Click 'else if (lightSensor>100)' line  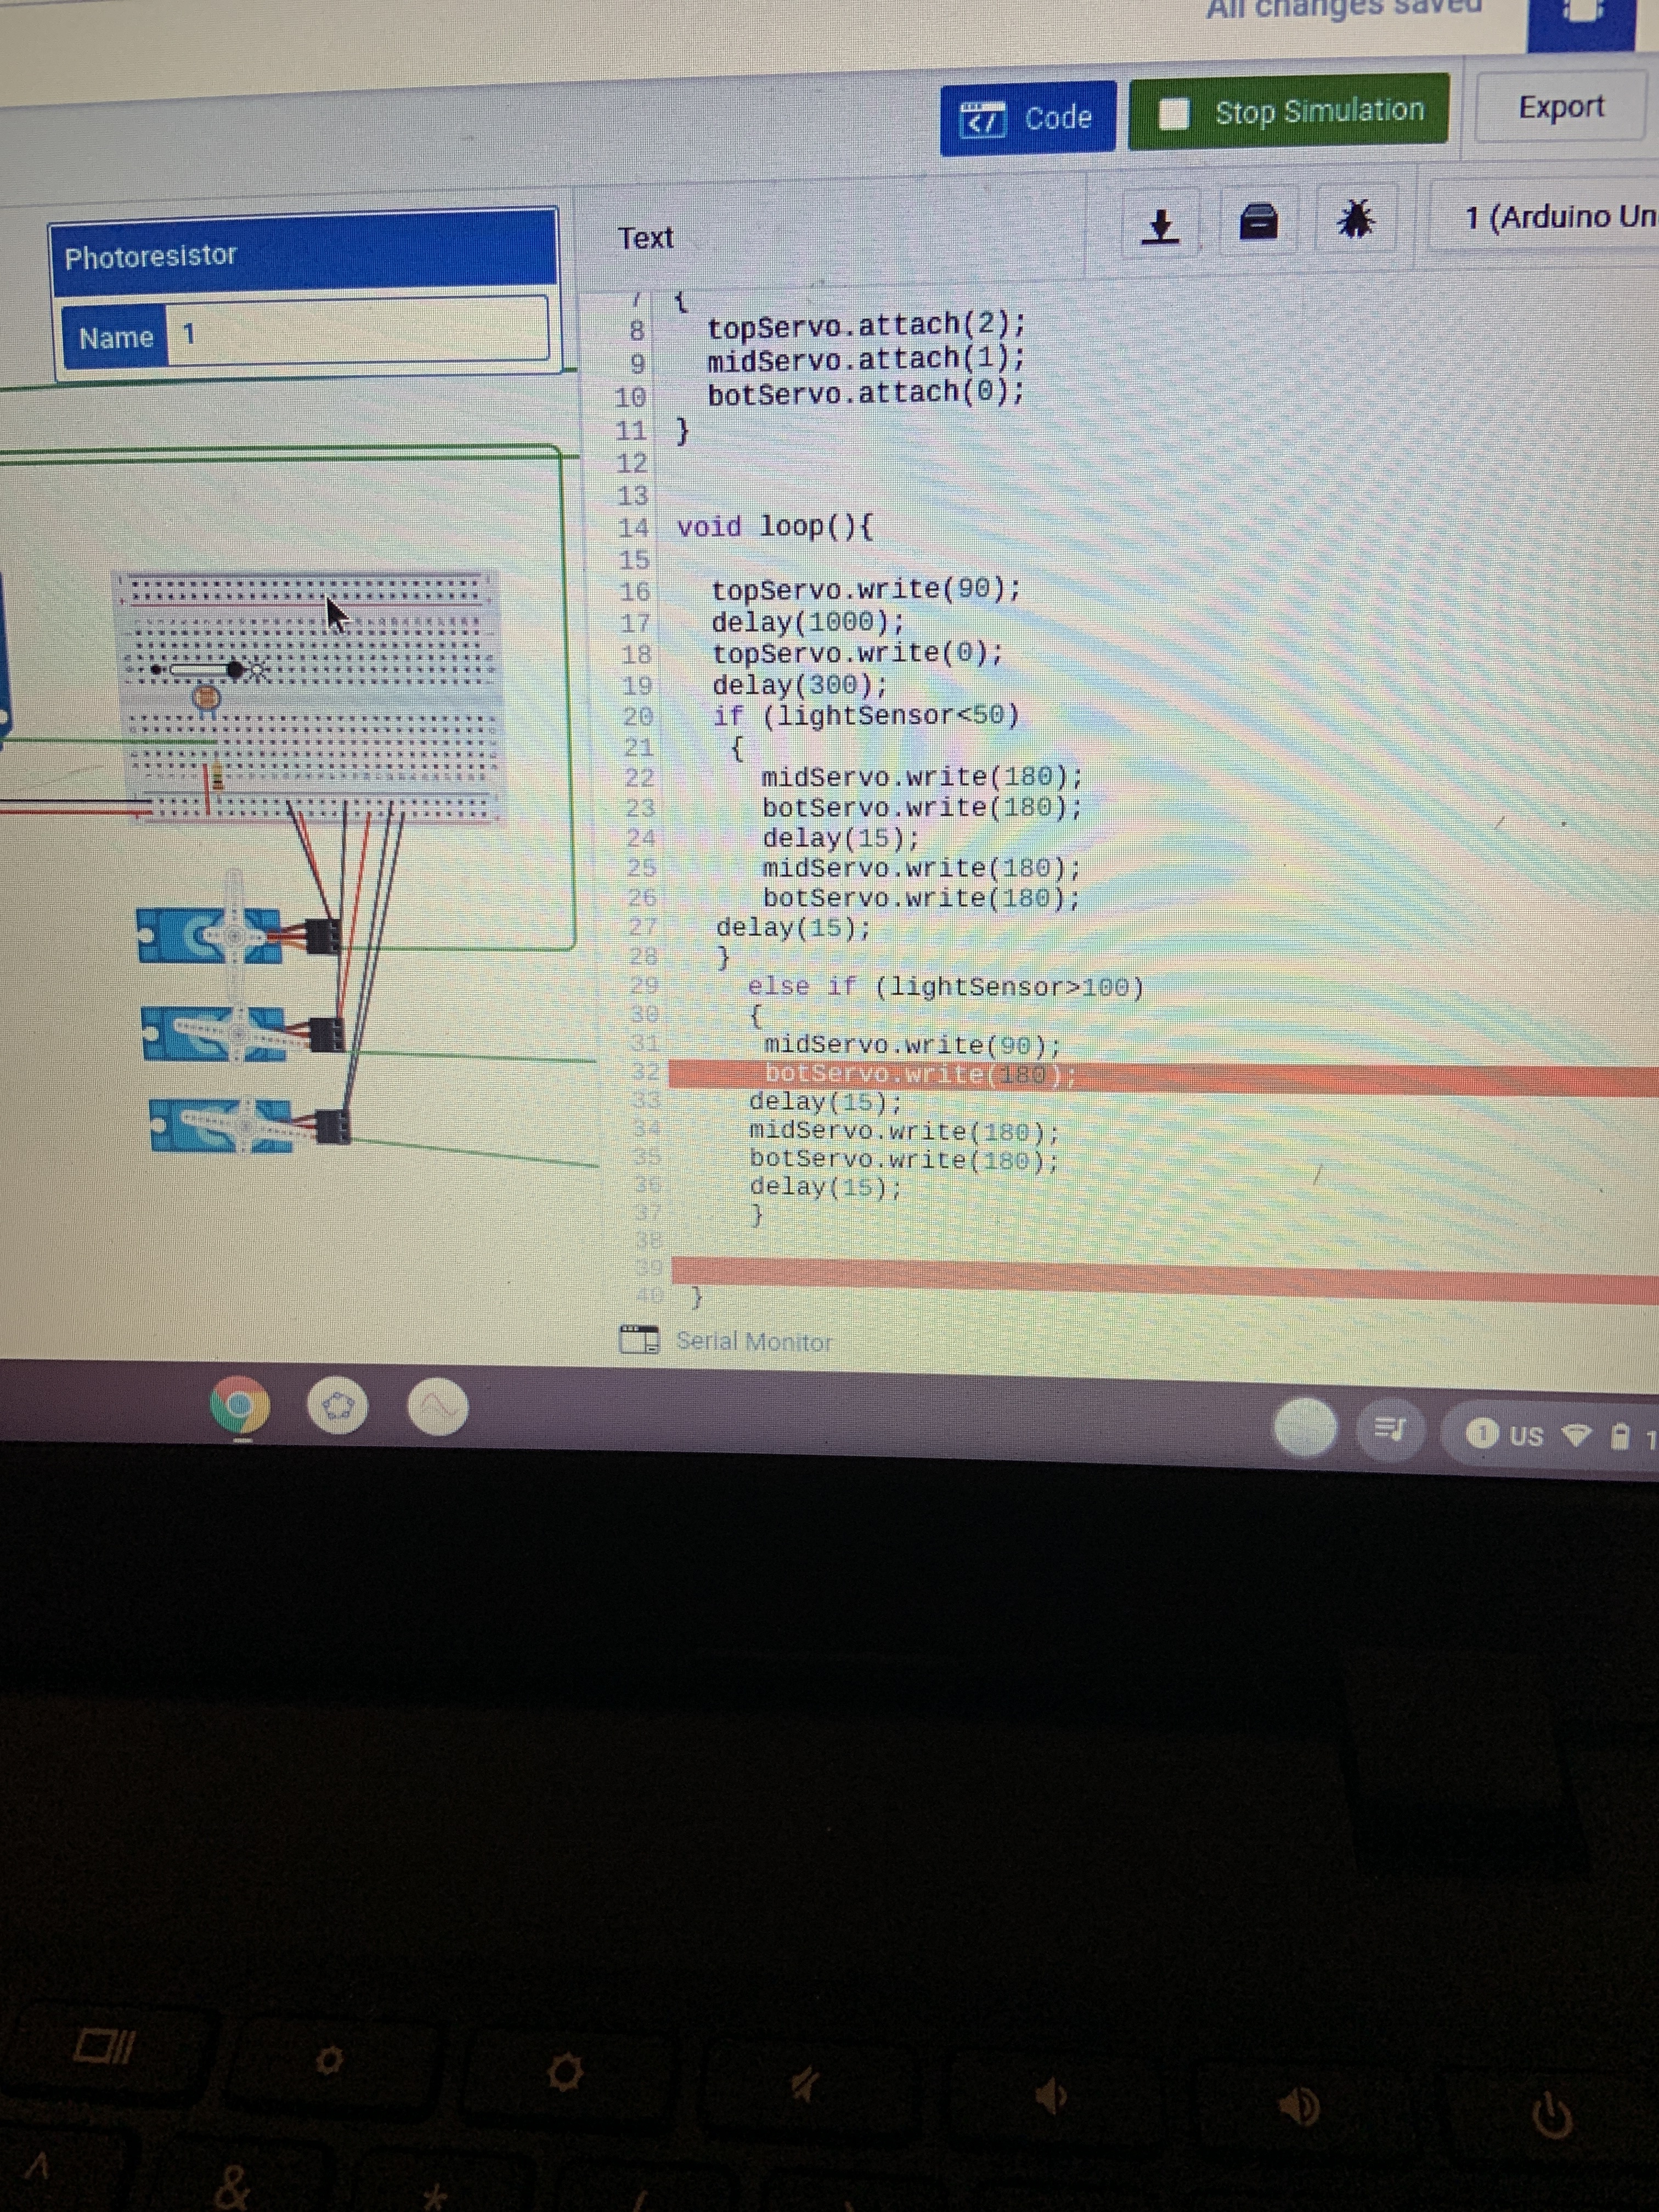coord(946,987)
